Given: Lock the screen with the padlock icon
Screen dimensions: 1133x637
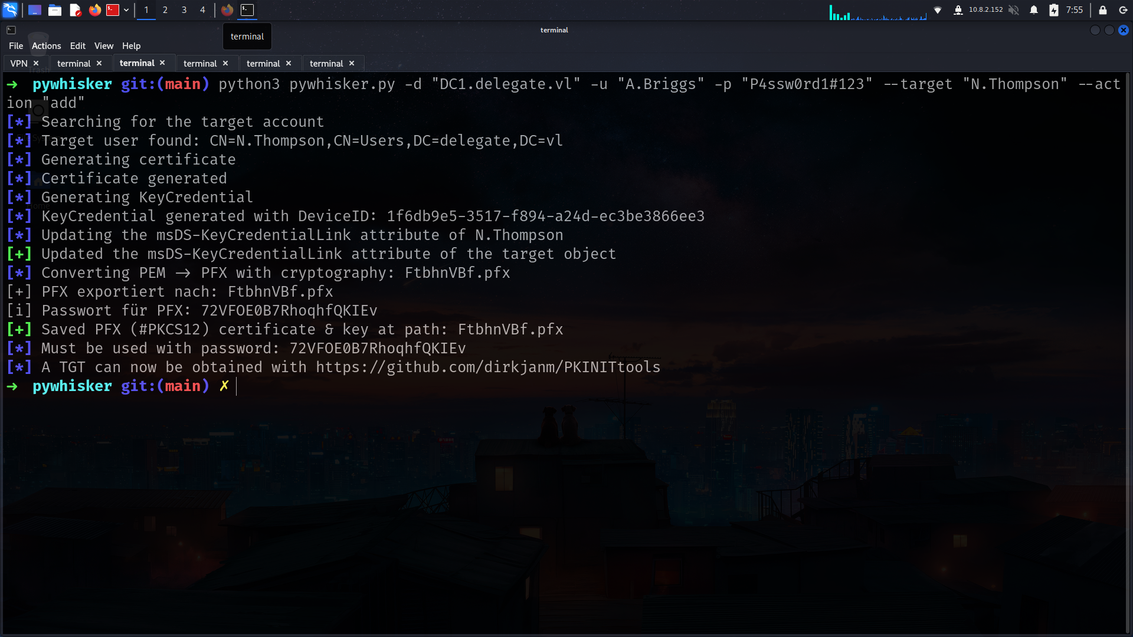Looking at the screenshot, I should coord(1103,10).
